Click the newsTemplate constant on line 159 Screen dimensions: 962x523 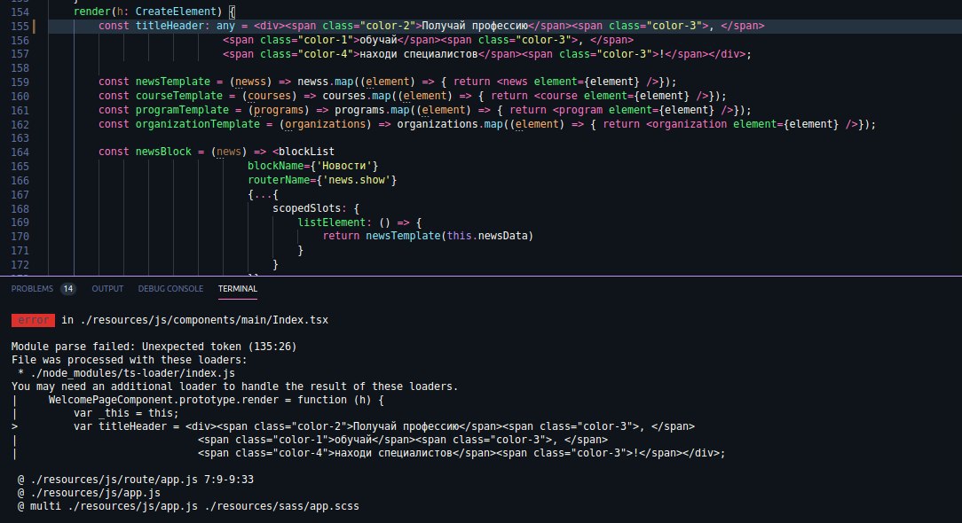(x=172, y=82)
